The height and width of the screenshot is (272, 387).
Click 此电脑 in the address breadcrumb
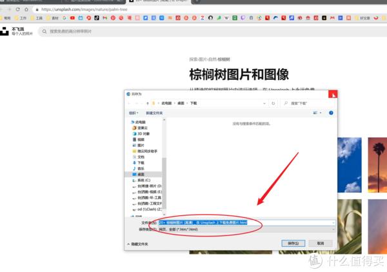166,103
